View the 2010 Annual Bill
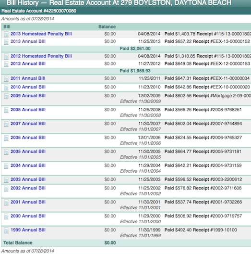The width and height of the screenshot is (251, 254). [28, 87]
